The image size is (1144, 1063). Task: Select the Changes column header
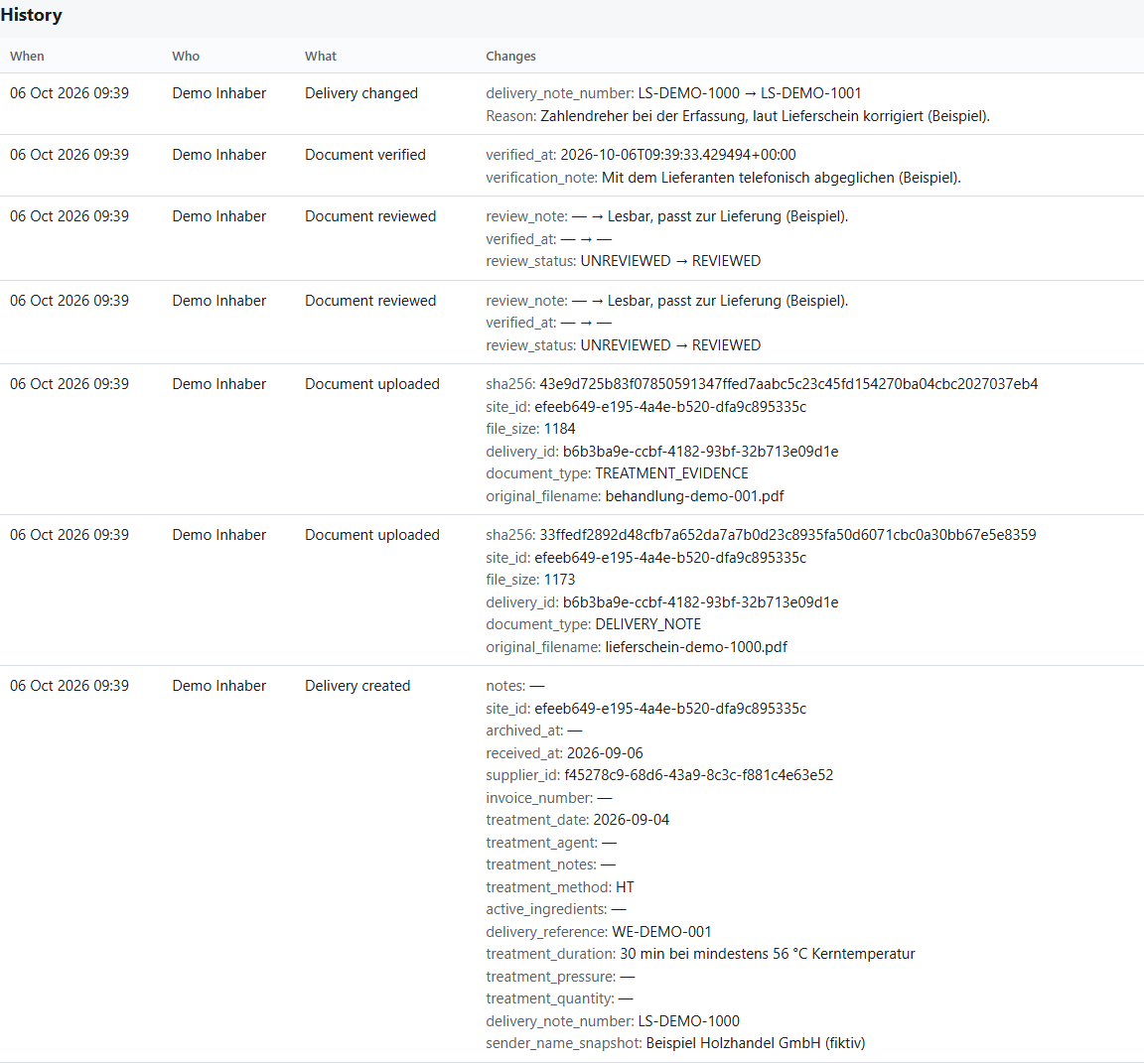click(x=510, y=57)
